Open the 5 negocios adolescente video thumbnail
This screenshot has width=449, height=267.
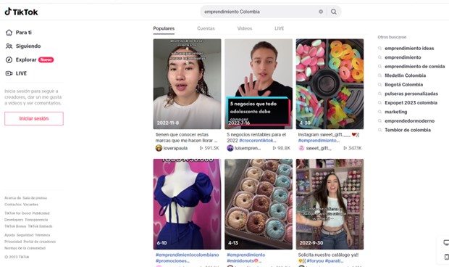259,83
